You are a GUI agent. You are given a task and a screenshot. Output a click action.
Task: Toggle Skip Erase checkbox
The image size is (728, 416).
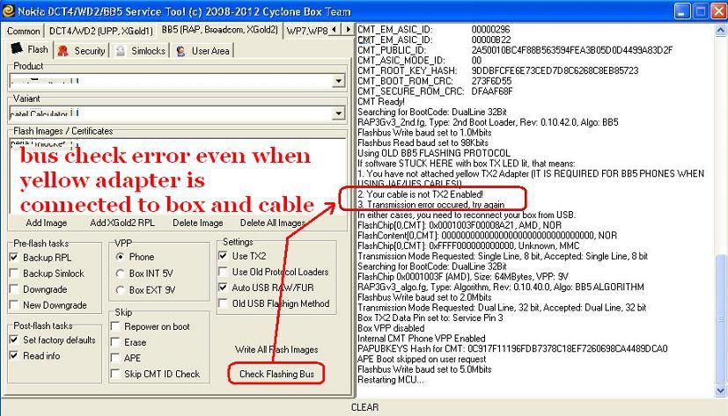click(x=115, y=342)
